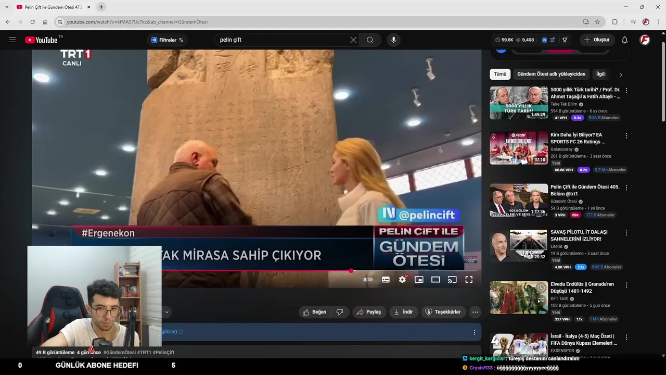Open the account avatar menu
Screen dimensions: 666x375
(645, 40)
